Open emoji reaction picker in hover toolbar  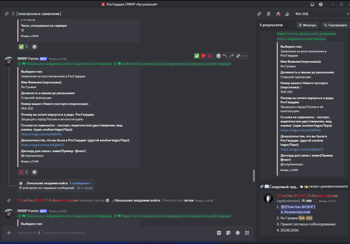pyautogui.click(x=218, y=56)
